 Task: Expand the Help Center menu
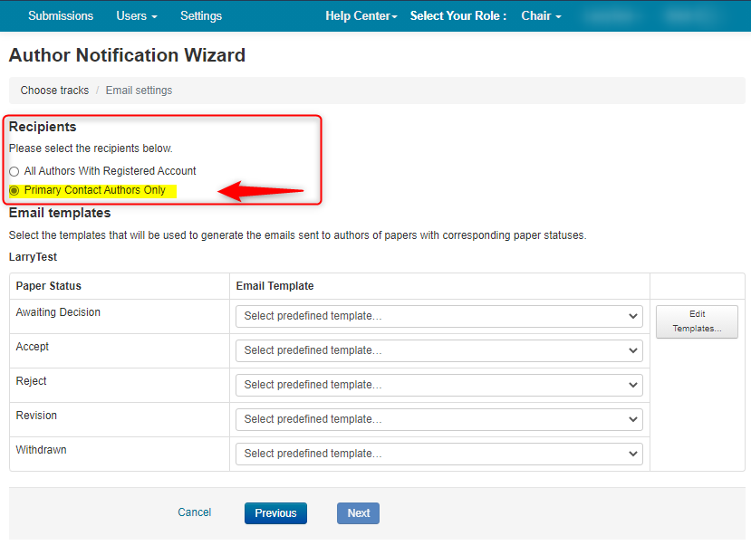[361, 15]
